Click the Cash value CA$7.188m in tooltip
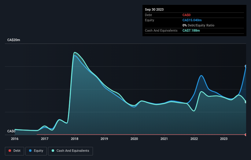The height and width of the screenshot is (160, 251). click(191, 30)
